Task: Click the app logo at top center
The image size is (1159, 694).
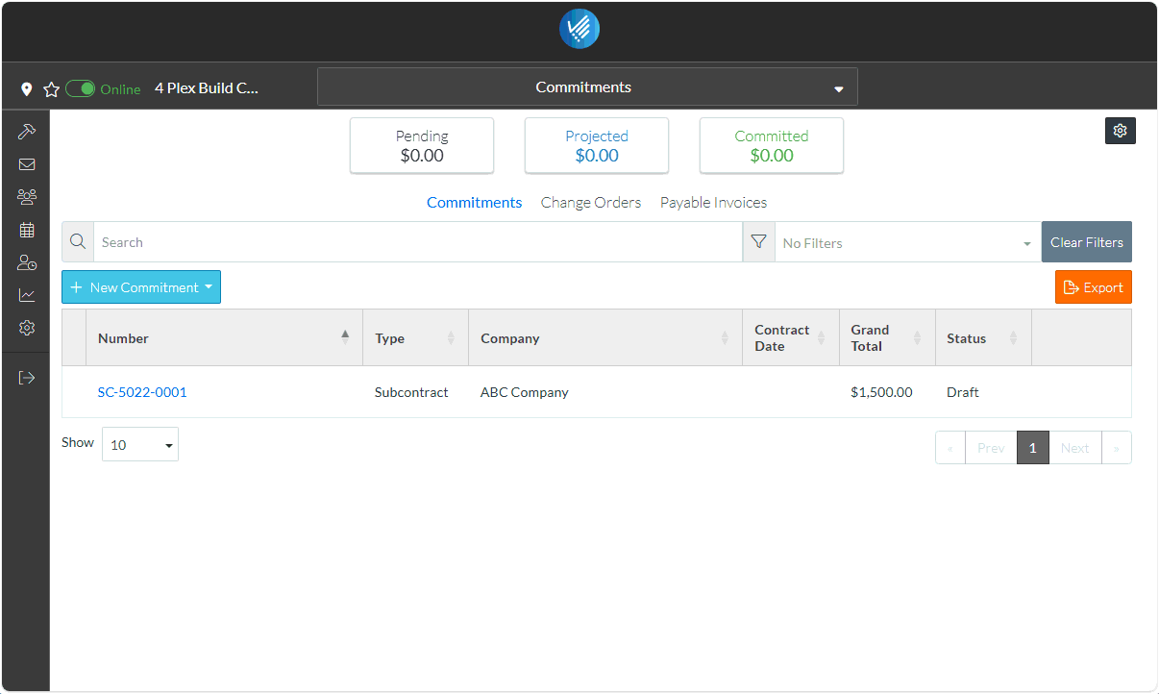Action: click(579, 29)
